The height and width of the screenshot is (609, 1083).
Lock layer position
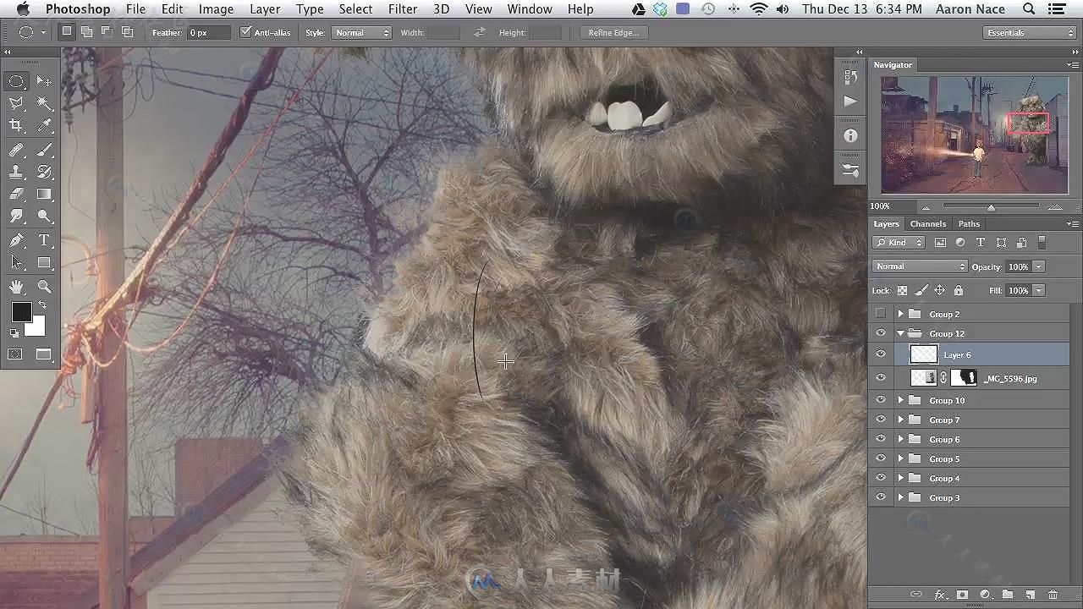coord(939,290)
